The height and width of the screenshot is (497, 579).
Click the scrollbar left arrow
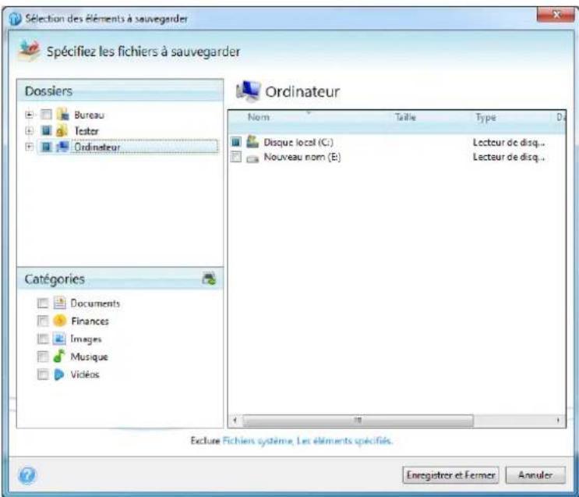[x=235, y=421]
